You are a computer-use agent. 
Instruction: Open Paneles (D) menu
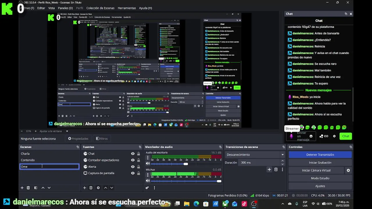65,8
